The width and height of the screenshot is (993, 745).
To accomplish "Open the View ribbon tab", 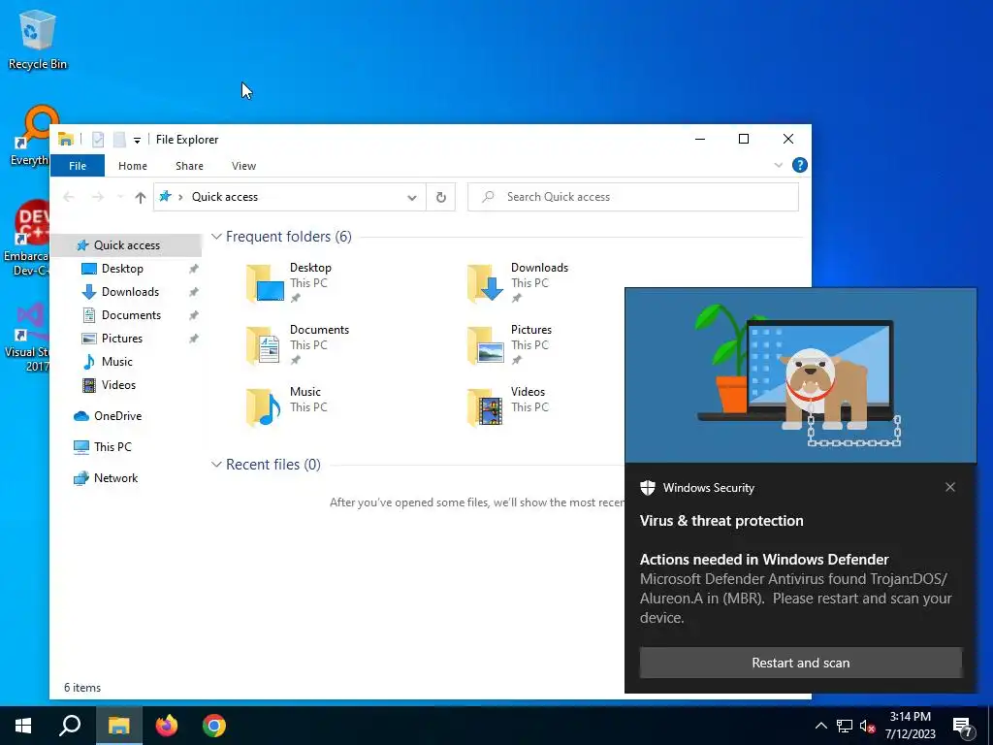I will coord(243,166).
